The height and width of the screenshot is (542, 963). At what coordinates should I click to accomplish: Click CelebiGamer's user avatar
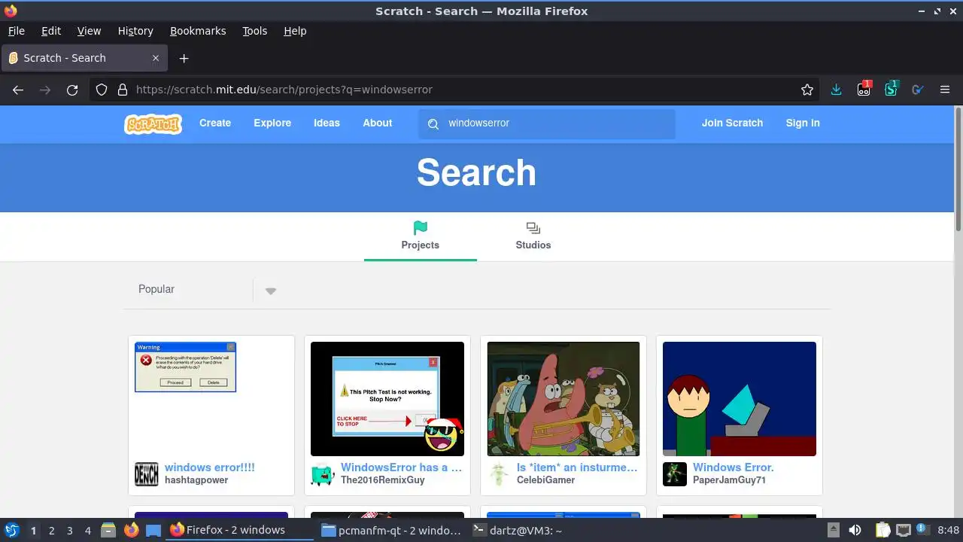point(499,474)
